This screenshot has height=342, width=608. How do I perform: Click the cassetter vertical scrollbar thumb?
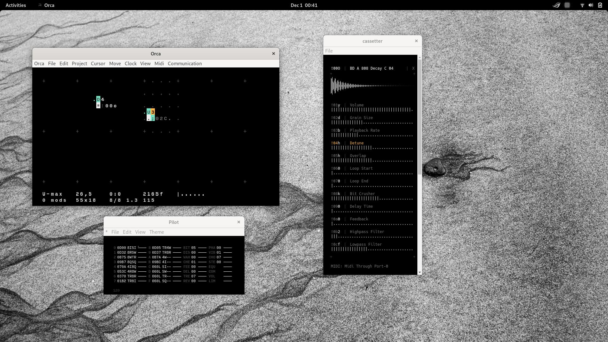[x=420, y=117]
